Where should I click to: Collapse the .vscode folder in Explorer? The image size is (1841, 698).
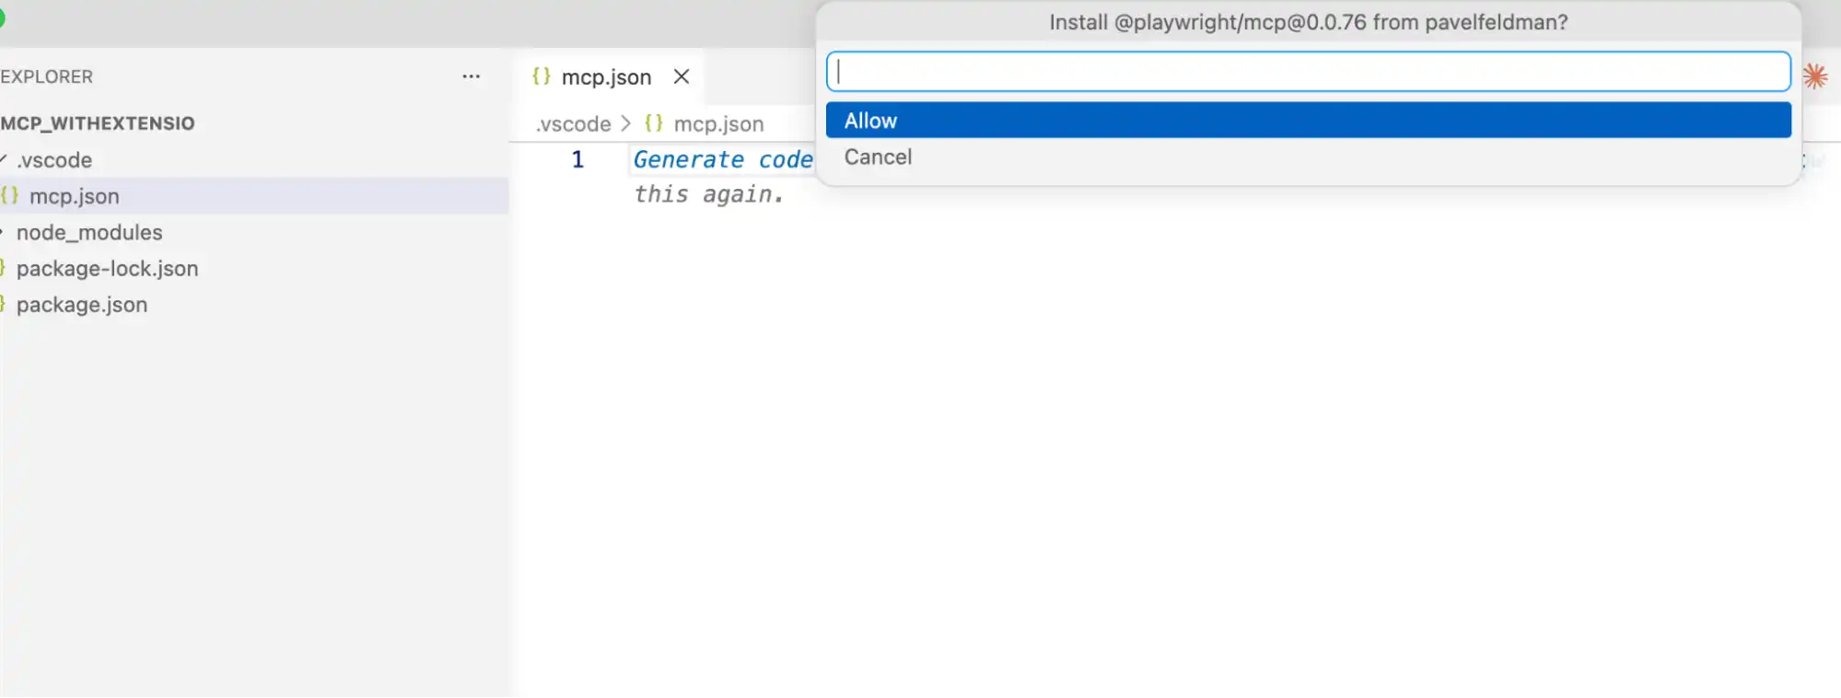tap(53, 160)
